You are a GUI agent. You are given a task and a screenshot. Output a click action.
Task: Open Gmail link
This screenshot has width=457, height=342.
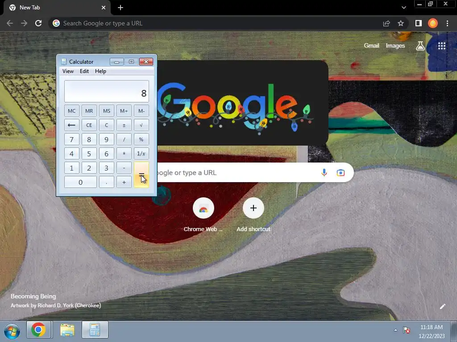(x=371, y=46)
